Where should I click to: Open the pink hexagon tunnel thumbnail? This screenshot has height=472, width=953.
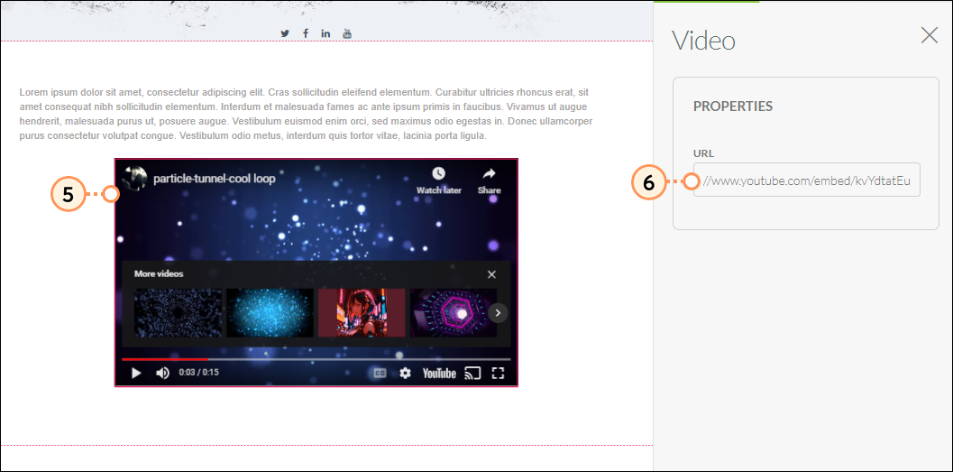(453, 312)
